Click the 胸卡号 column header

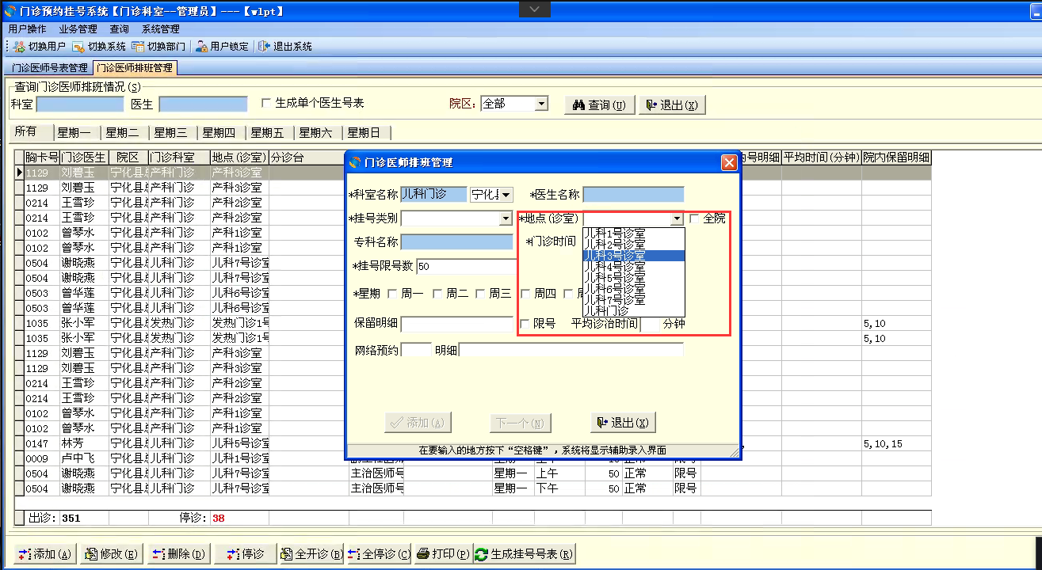pos(41,157)
